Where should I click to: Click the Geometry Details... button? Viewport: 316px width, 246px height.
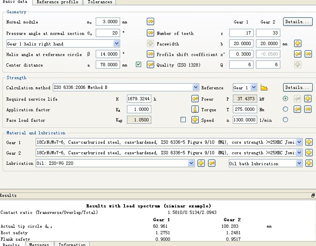pyautogui.click(x=298, y=22)
